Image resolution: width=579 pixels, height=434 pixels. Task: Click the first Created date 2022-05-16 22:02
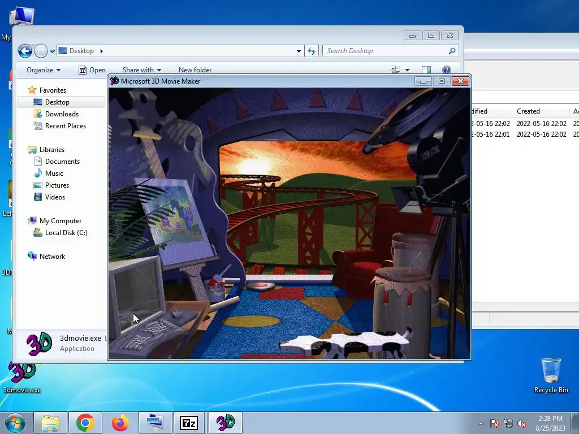[x=541, y=123]
